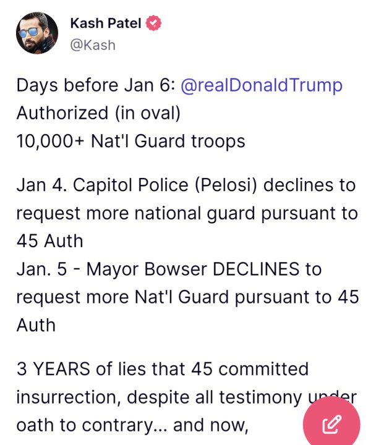The height and width of the screenshot is (445, 376).
Task: Click the word "(Pelosi)" in the post
Action: tap(226, 185)
